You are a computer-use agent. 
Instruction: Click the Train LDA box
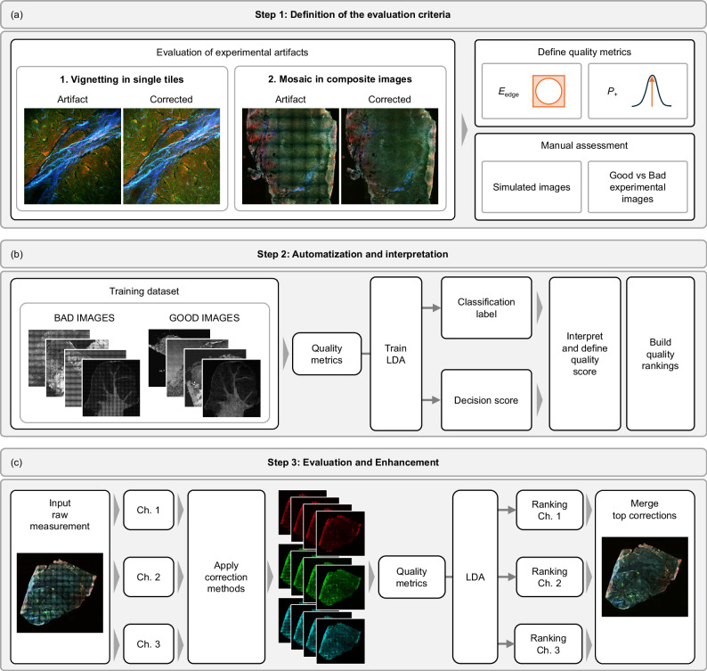point(396,354)
